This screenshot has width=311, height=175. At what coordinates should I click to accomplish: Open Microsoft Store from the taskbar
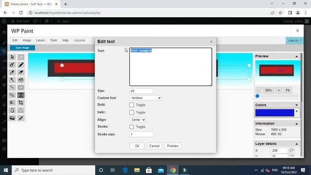click(x=149, y=170)
